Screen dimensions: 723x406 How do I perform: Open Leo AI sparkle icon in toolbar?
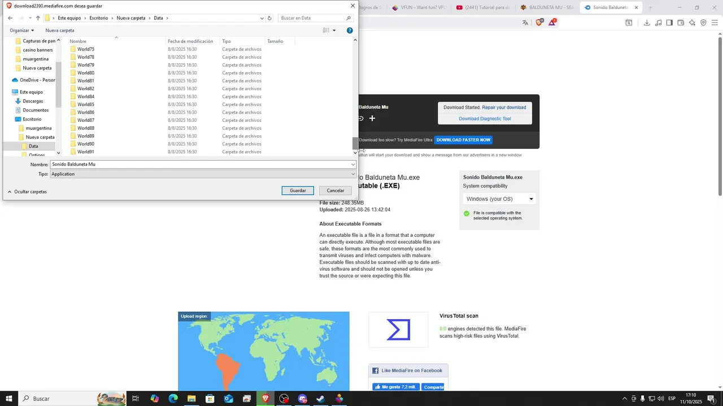click(692, 23)
